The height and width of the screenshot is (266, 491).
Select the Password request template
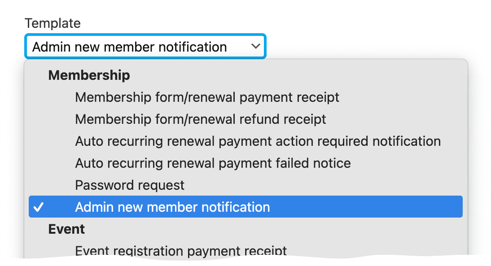pyautogui.click(x=130, y=185)
